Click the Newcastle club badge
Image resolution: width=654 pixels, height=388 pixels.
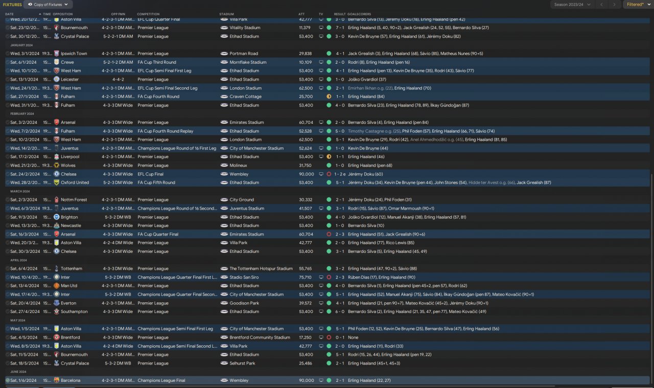click(x=57, y=225)
